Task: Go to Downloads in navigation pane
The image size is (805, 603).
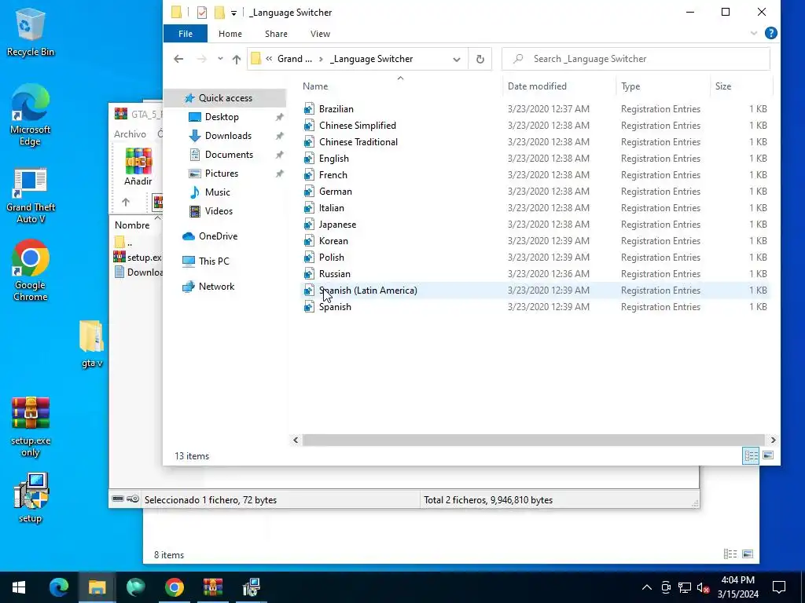Action: pyautogui.click(x=228, y=136)
